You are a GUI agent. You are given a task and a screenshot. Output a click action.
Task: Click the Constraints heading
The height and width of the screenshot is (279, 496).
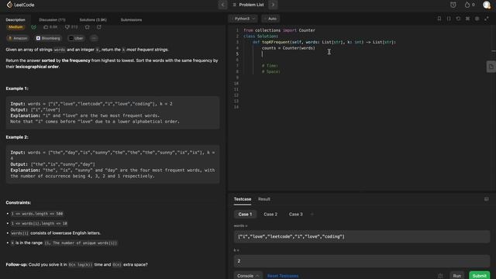point(19,203)
